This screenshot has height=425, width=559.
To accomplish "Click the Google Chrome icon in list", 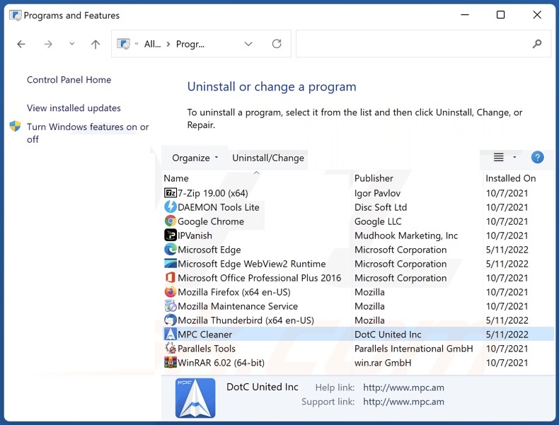I will point(171,221).
